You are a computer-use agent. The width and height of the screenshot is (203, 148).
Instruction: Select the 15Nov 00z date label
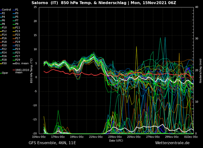[x=39, y=137]
